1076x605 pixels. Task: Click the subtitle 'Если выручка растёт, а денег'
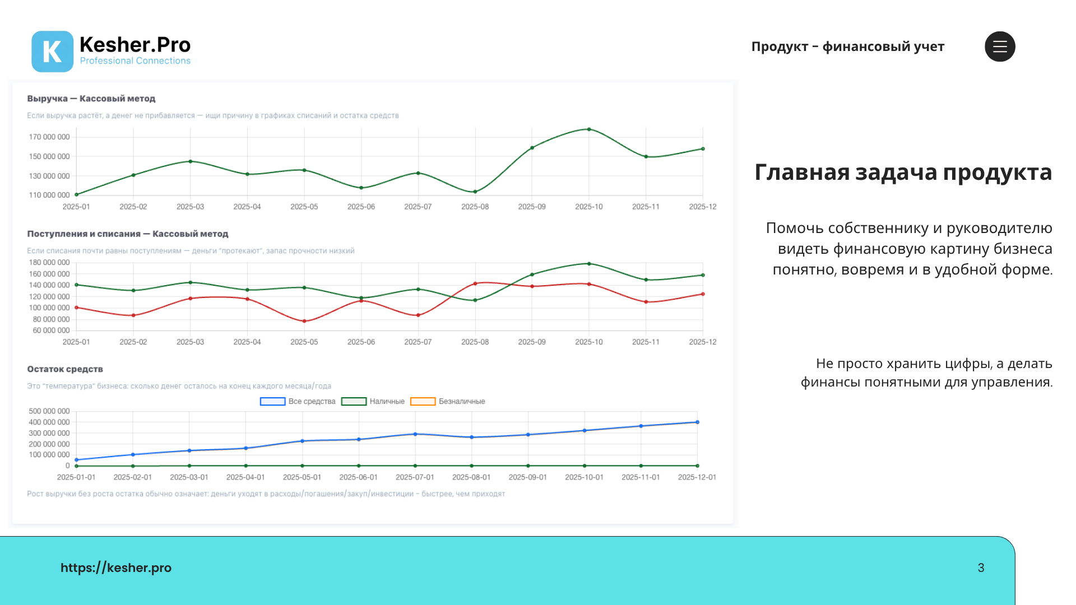pos(213,116)
